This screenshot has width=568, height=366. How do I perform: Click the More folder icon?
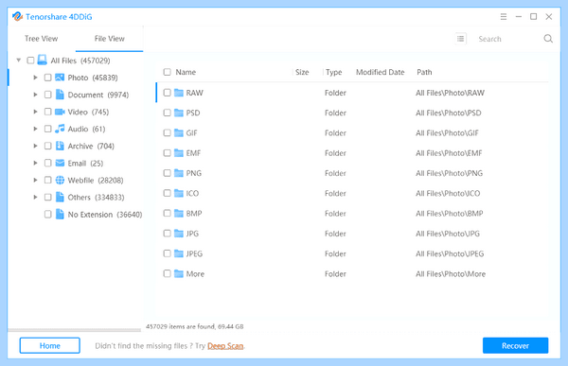click(179, 273)
